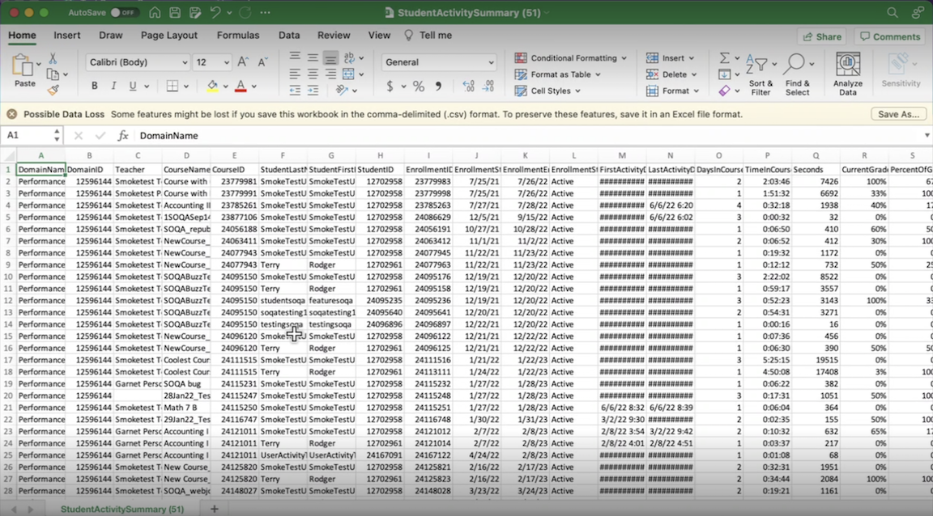The height and width of the screenshot is (516, 933).
Task: Toggle Align Left
Action: [295, 74]
